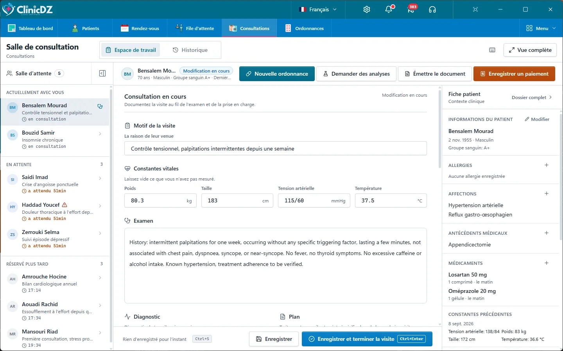Select the Espace de travail toggle
The height and width of the screenshot is (351, 563).
(131, 50)
